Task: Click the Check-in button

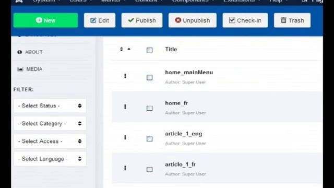Action: [245, 20]
